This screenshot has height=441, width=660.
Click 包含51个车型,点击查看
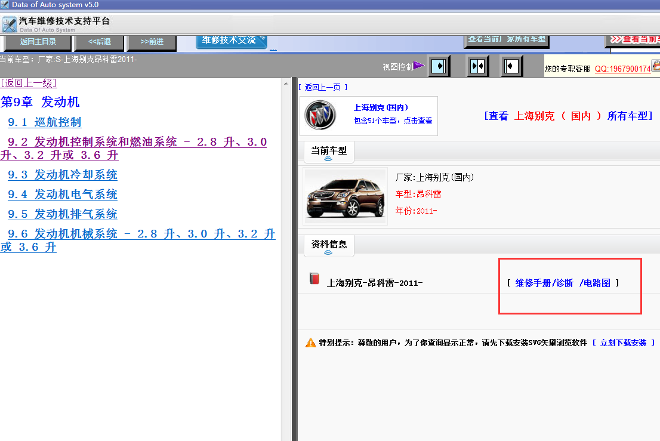(x=393, y=121)
